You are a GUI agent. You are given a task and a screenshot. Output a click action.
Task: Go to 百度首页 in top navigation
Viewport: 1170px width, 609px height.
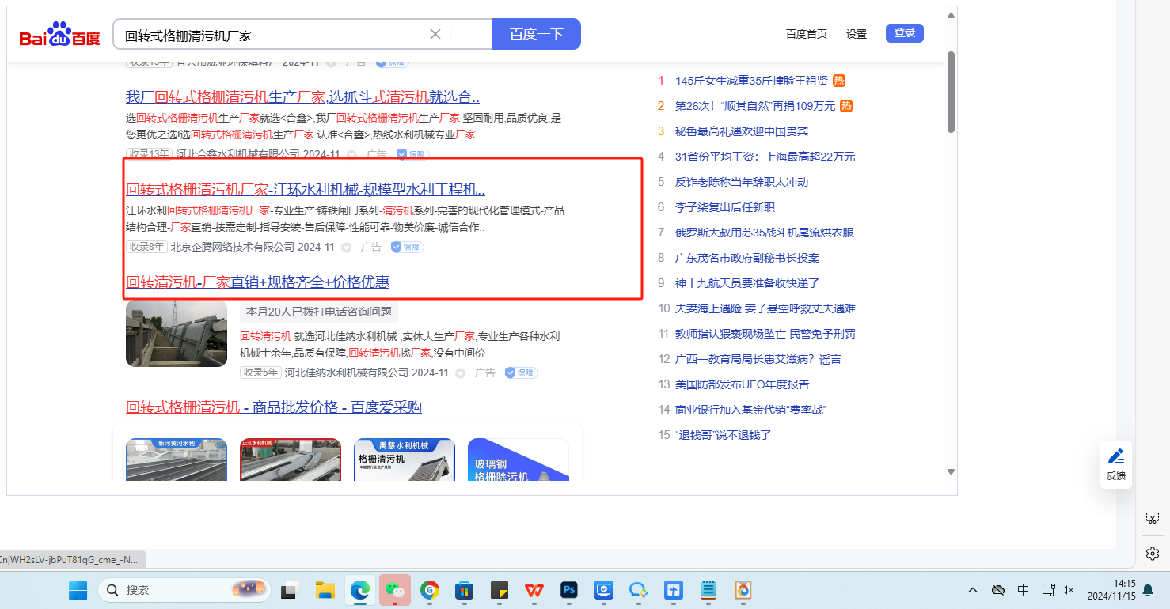click(x=806, y=34)
